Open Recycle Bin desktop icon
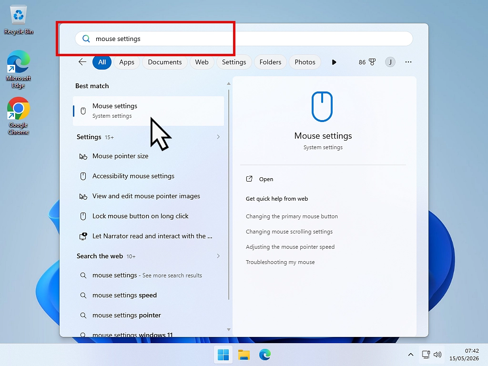Image resolution: width=488 pixels, height=366 pixels. point(19,20)
